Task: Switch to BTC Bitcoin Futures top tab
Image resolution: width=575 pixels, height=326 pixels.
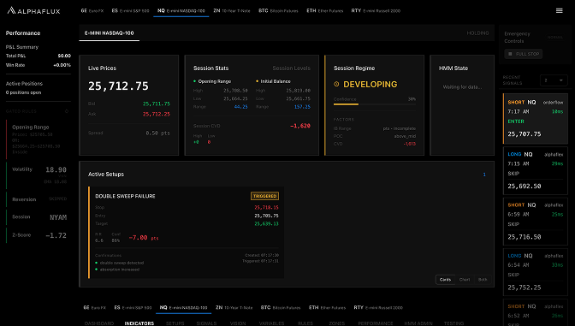Action: 278,10
